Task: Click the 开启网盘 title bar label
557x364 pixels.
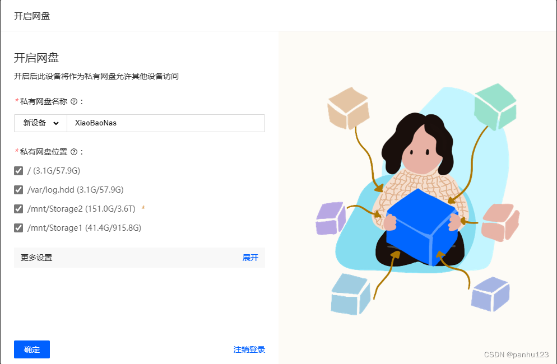Action: pyautogui.click(x=32, y=16)
